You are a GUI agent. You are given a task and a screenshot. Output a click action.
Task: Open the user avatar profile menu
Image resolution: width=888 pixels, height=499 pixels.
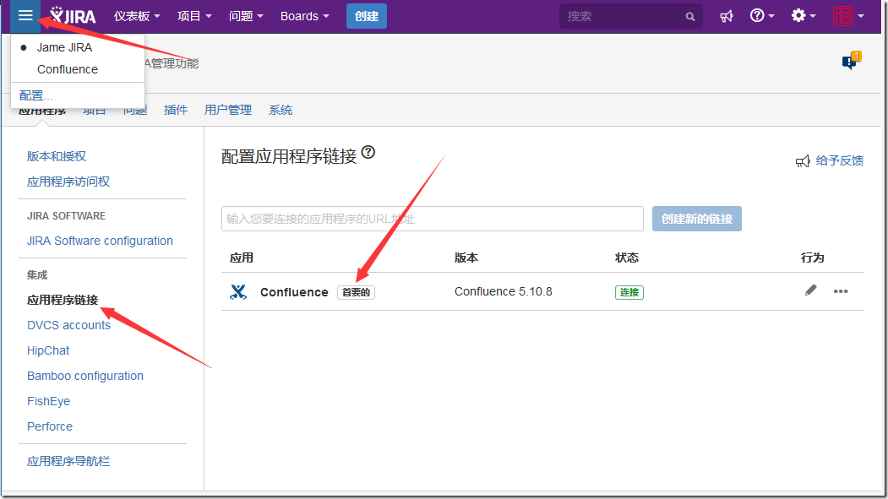pyautogui.click(x=847, y=16)
